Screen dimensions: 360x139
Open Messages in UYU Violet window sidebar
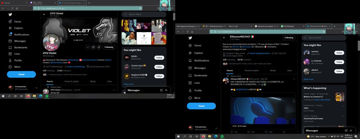pos(17,41)
